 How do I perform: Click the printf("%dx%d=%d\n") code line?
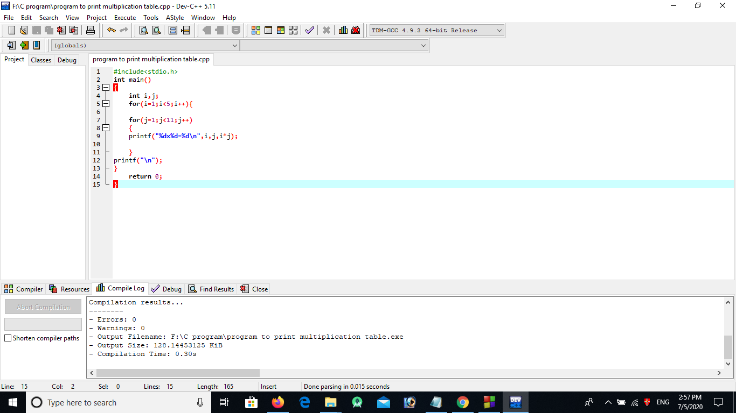(183, 136)
